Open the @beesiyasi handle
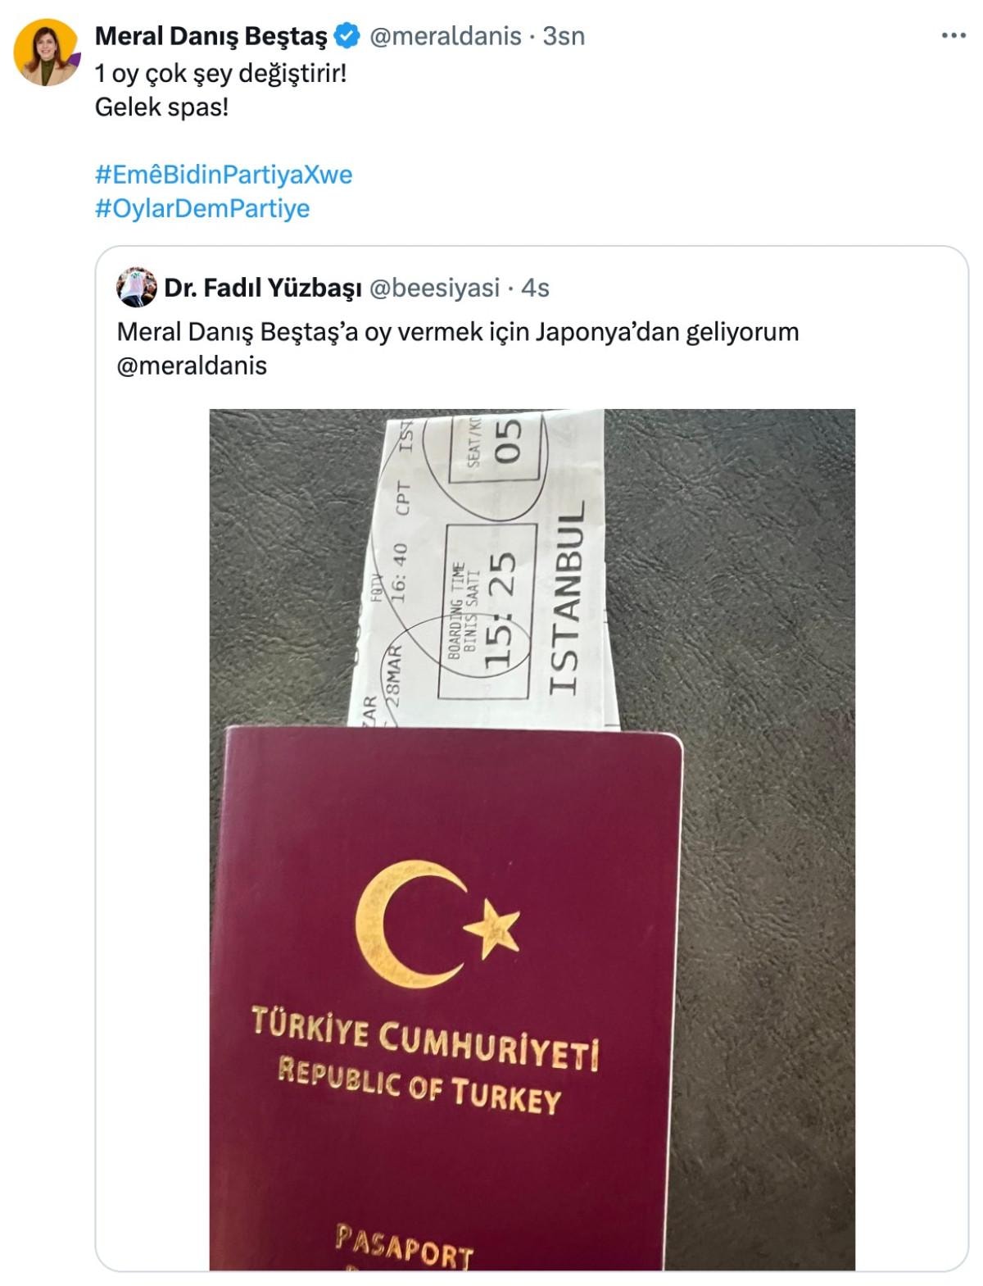This screenshot has width=983, height=1286. (434, 288)
